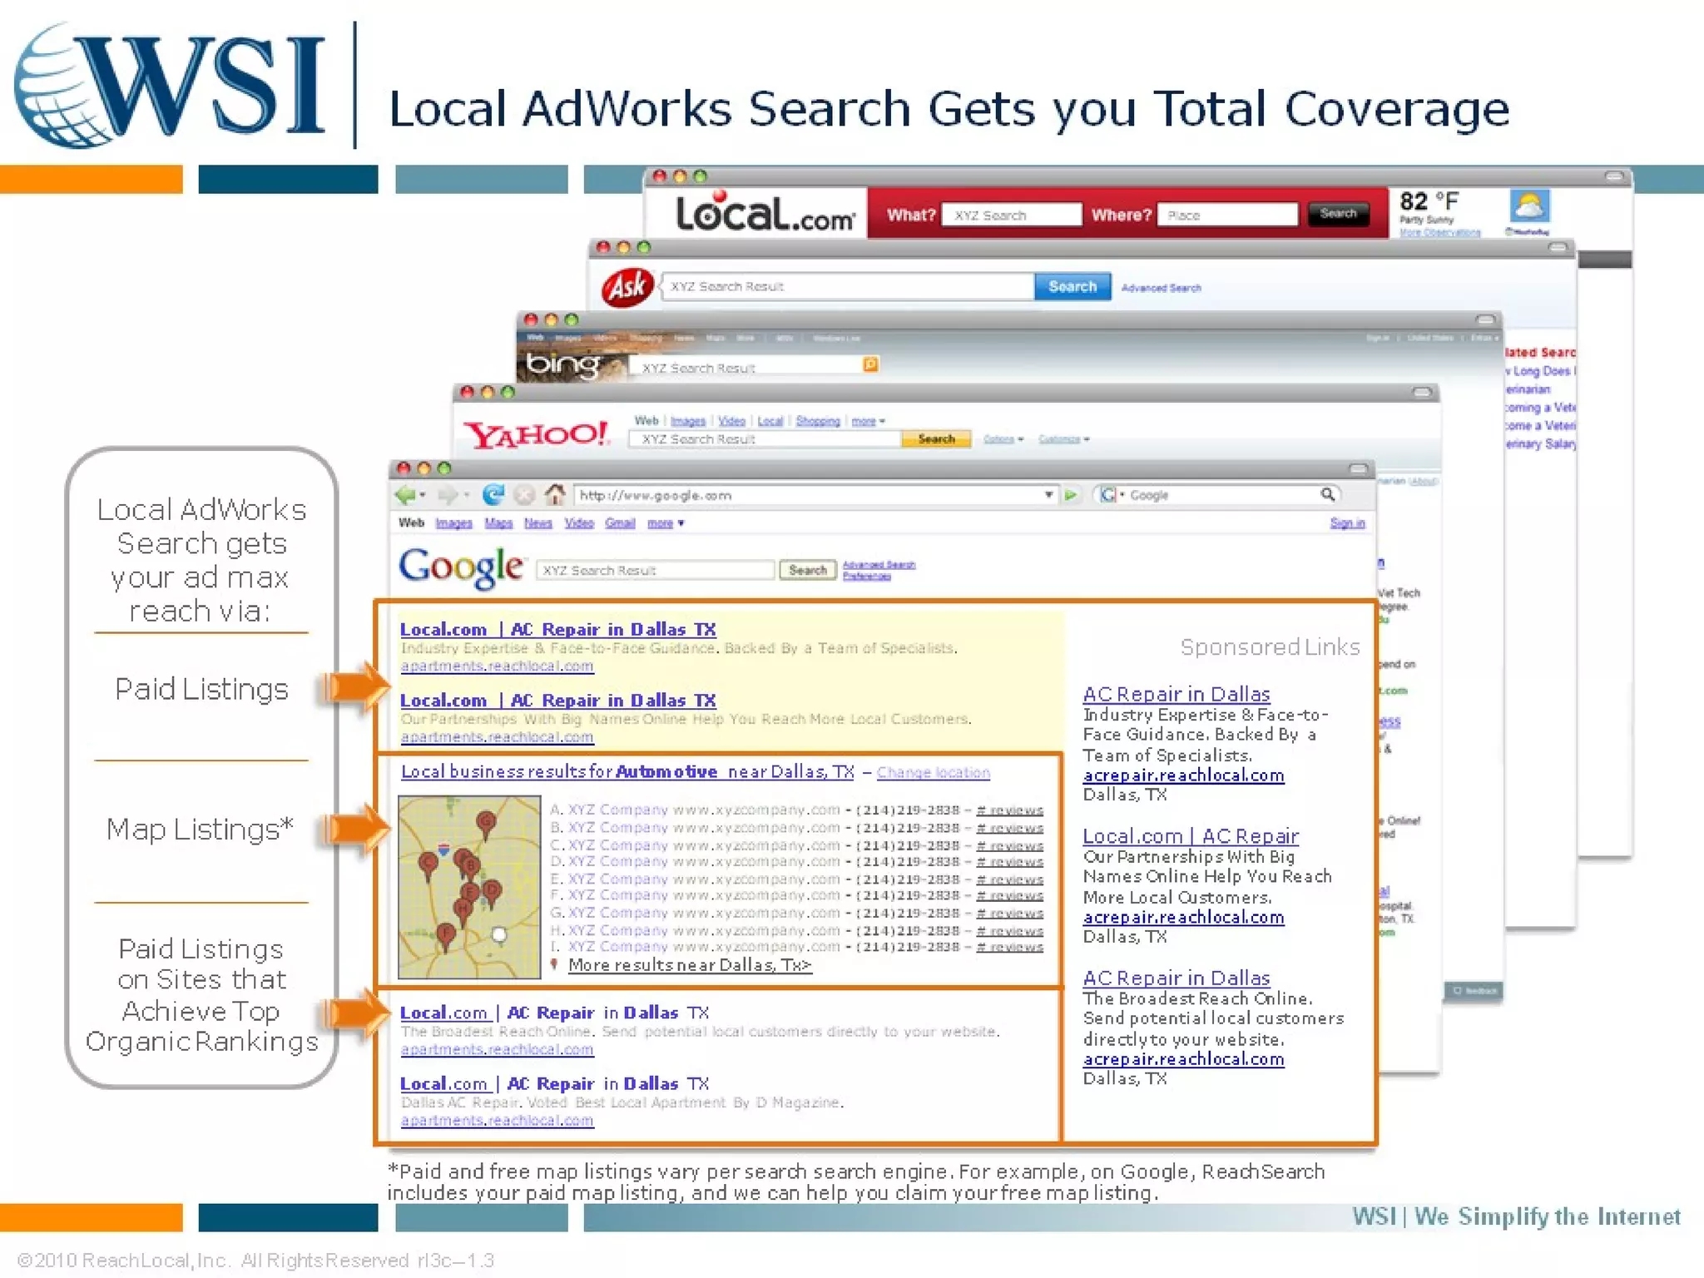The image size is (1704, 1278).
Task: Click the orange Bing search icon
Action: tap(870, 364)
